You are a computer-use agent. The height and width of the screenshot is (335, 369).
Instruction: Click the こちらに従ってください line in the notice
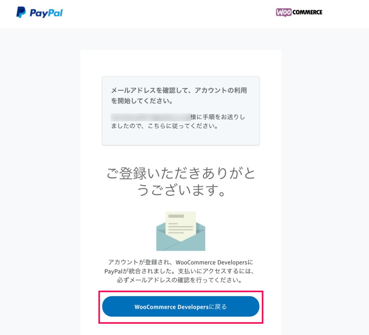click(183, 126)
